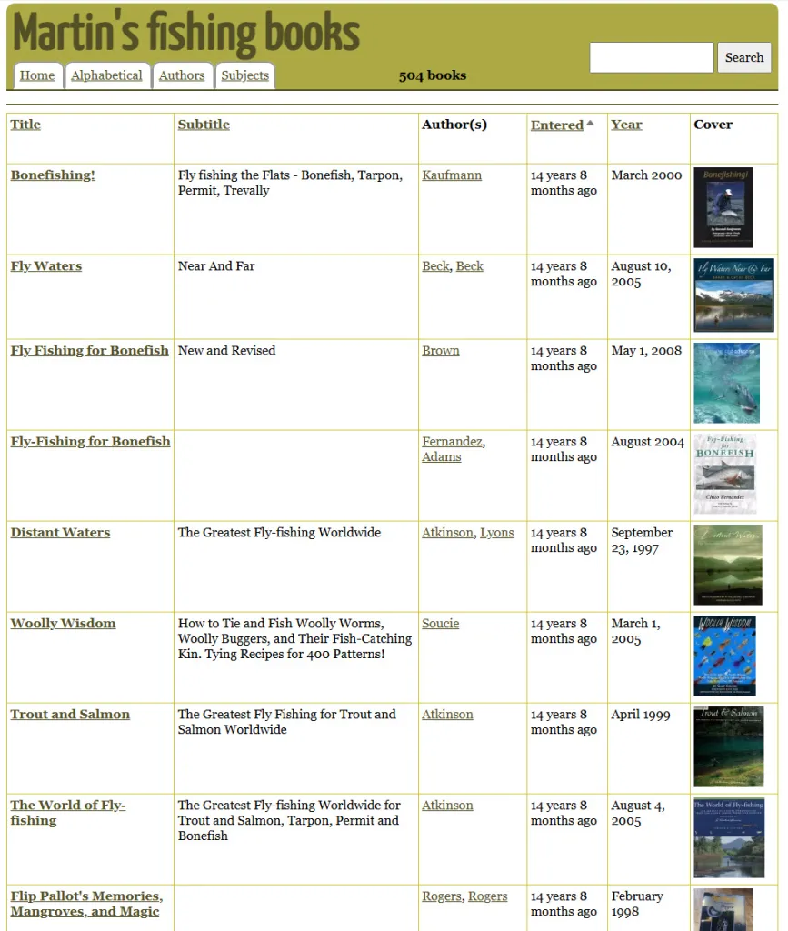Select the Trout and Salmon cover thumbnail
Image resolution: width=788 pixels, height=931 pixels.
728,746
